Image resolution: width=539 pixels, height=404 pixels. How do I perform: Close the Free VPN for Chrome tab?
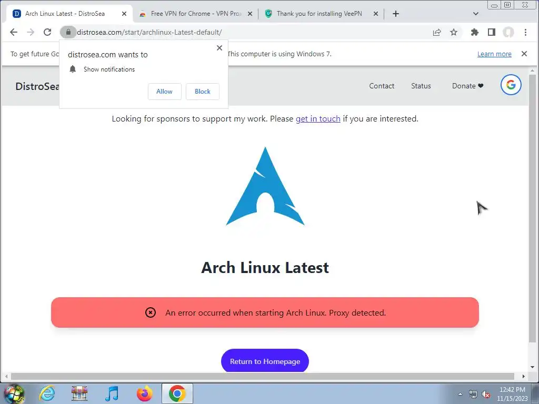tap(250, 14)
